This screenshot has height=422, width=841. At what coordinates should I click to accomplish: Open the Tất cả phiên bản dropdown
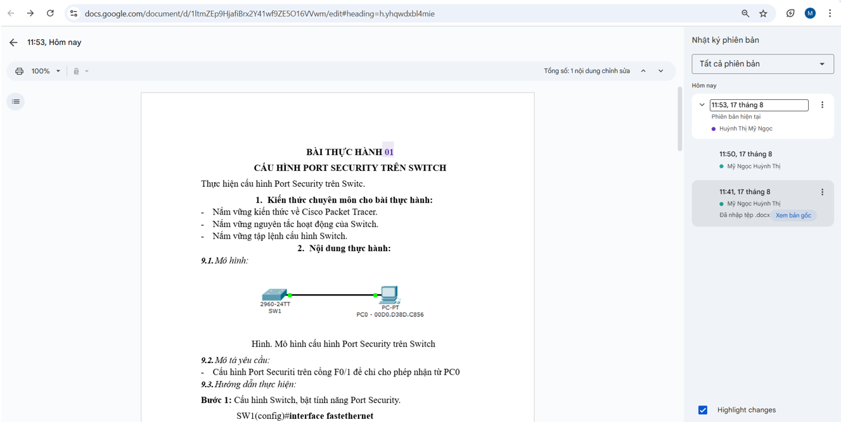pos(762,64)
